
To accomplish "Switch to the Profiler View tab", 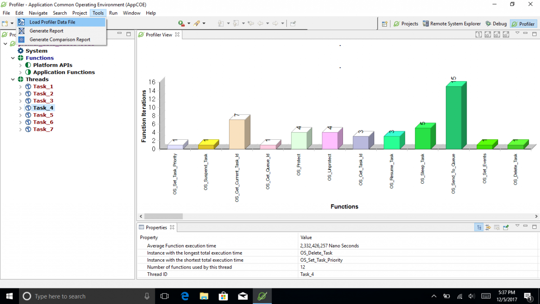I will (159, 35).
